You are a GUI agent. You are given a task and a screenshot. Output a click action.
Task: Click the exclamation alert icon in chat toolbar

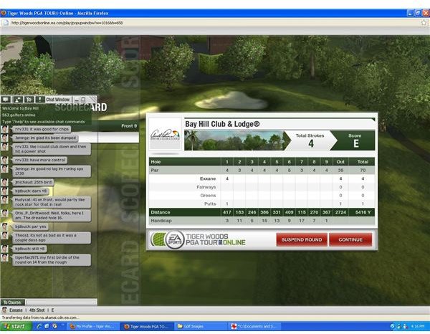click(40, 100)
